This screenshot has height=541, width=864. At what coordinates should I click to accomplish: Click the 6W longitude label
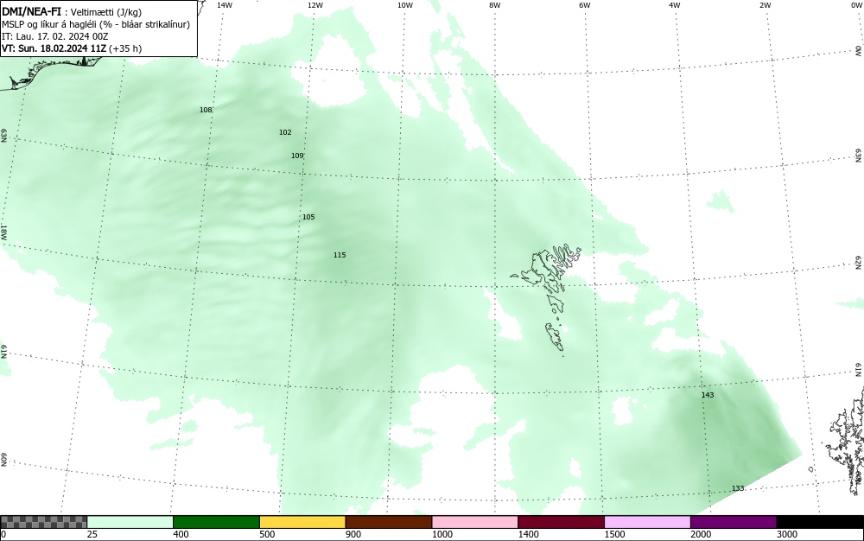click(585, 5)
